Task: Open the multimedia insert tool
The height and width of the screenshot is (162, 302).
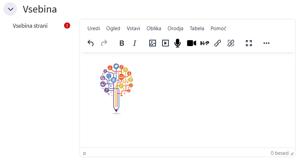Action: tap(165, 43)
